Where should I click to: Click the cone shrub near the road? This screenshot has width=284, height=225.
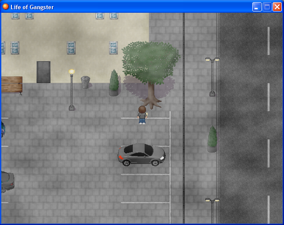(212, 139)
